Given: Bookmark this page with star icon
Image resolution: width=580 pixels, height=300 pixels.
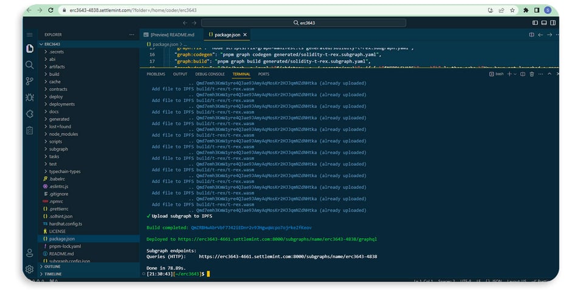Looking at the screenshot, I should click(x=513, y=10).
